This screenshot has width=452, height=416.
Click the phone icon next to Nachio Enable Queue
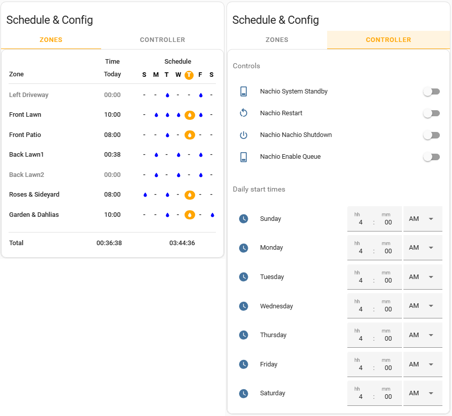pyautogui.click(x=243, y=157)
